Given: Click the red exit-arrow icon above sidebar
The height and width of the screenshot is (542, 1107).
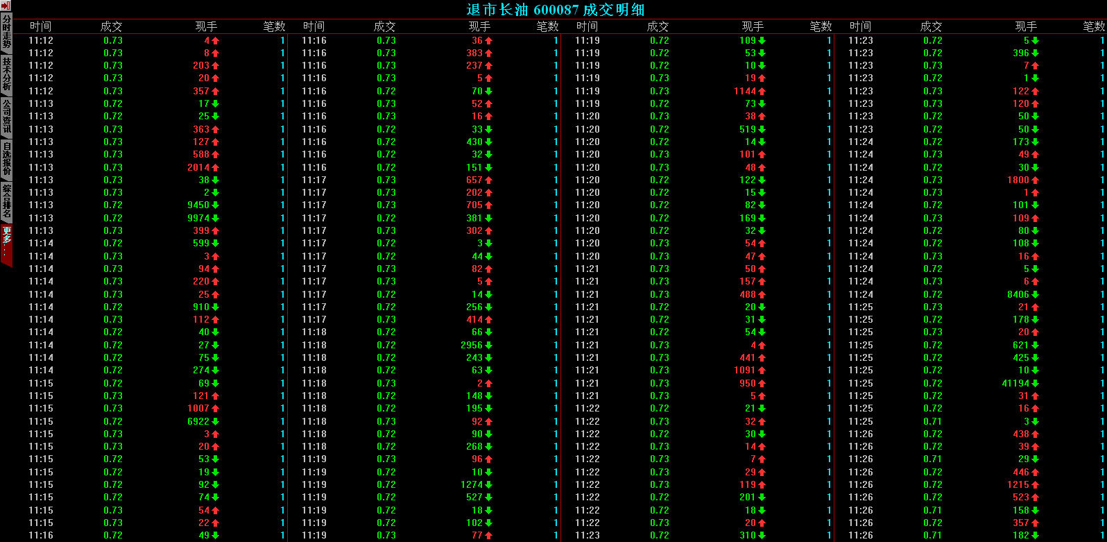Looking at the screenshot, I should pyautogui.click(x=6, y=6).
